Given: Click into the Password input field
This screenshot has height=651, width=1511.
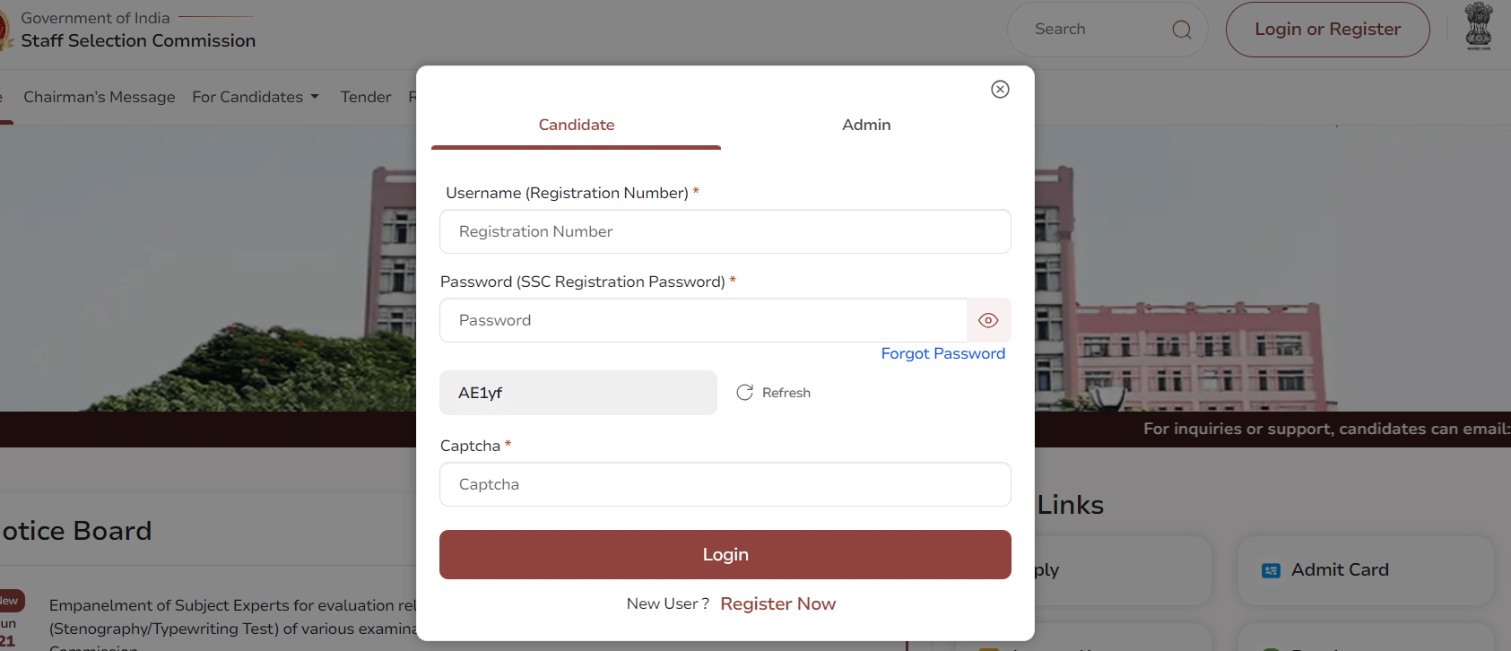Looking at the screenshot, I should [x=703, y=320].
